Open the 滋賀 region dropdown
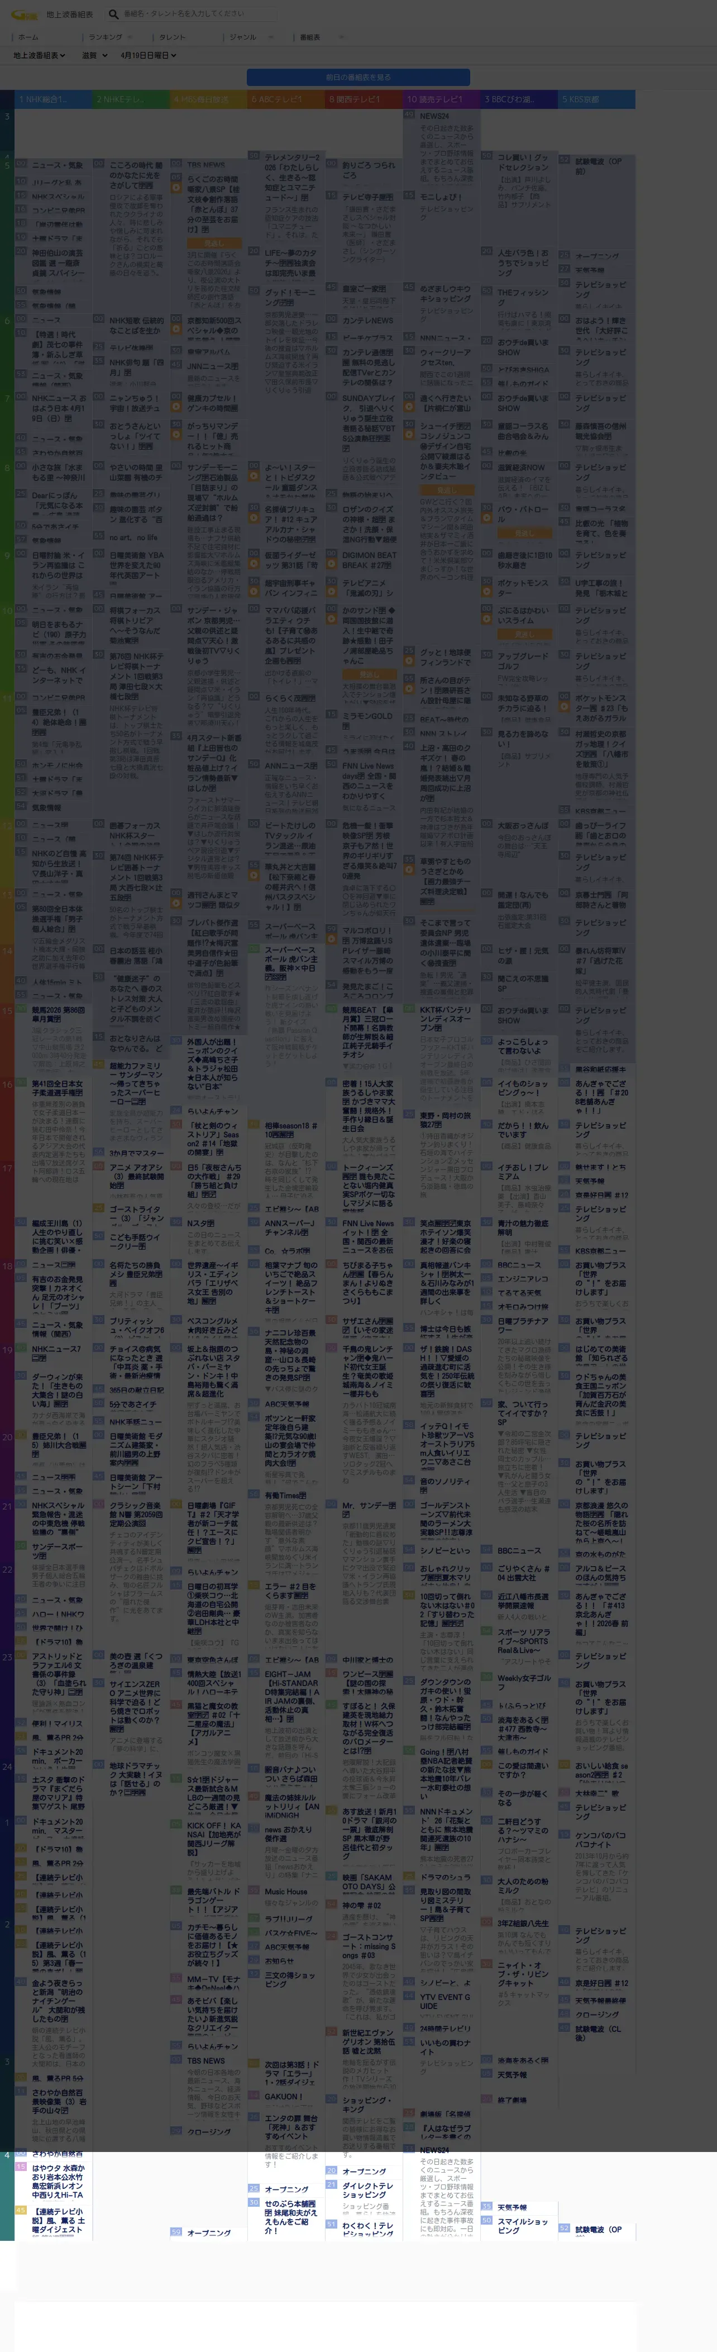 (94, 56)
